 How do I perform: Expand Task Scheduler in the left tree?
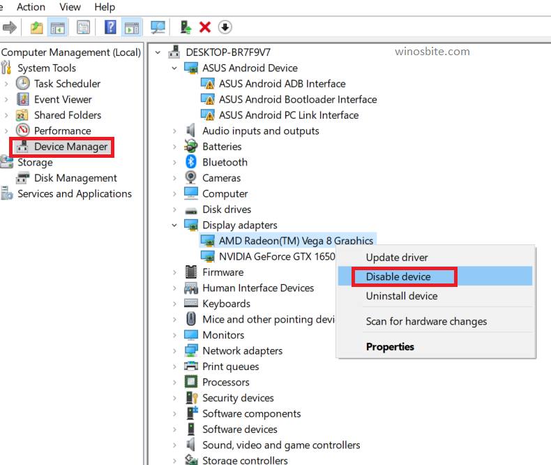[x=6, y=84]
